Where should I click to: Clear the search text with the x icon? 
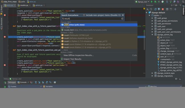122,19
